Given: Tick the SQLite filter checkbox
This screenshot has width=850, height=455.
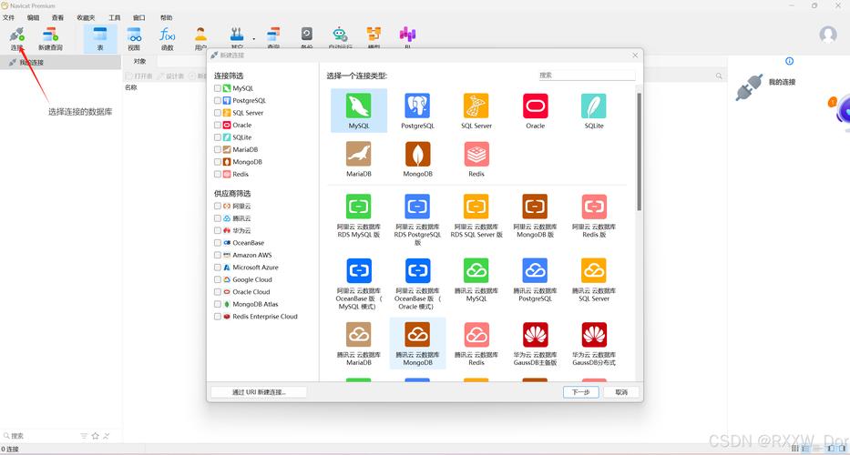Looking at the screenshot, I should pyautogui.click(x=218, y=137).
